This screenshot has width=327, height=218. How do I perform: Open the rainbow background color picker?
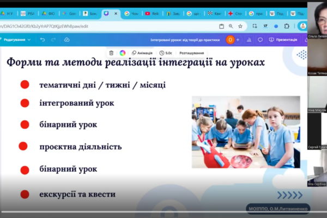[123, 53]
